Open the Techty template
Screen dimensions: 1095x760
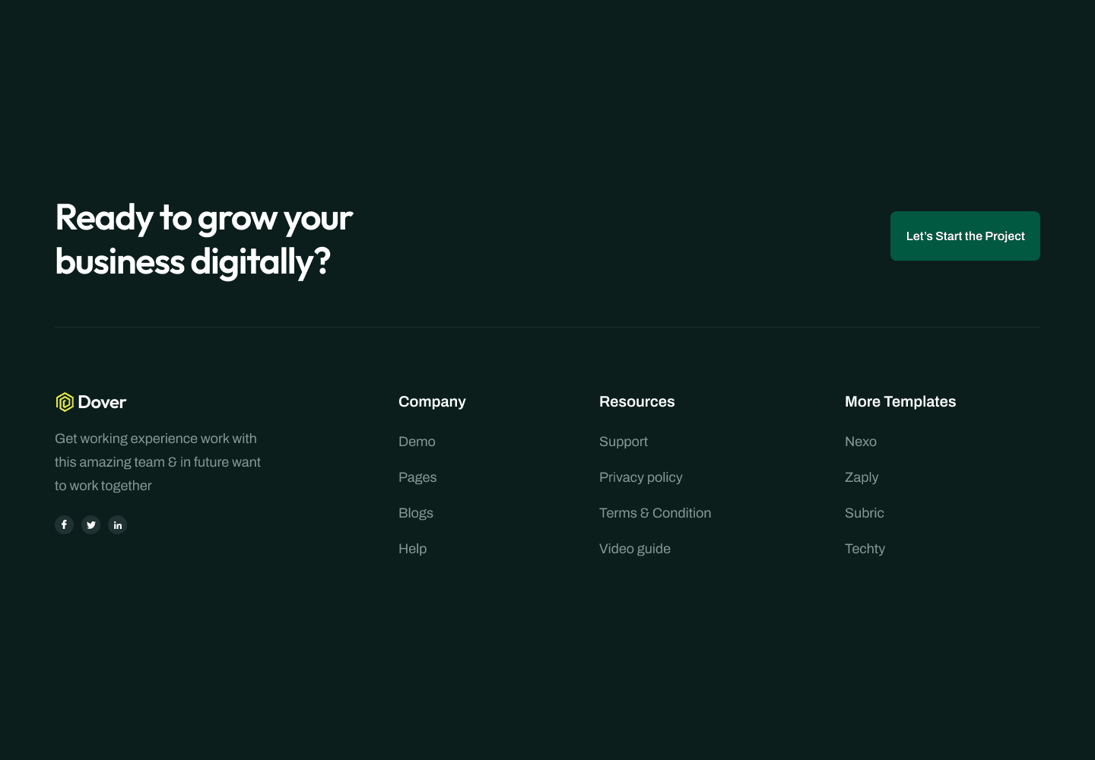[x=865, y=548]
